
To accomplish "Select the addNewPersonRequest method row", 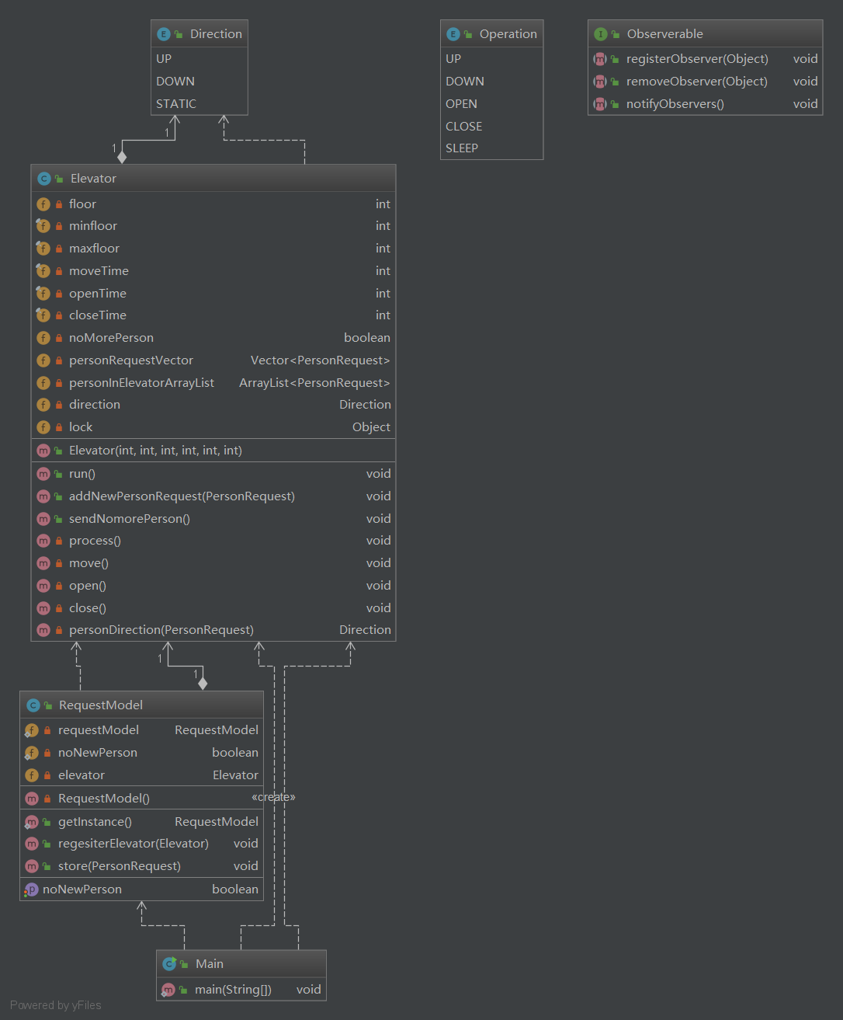I will pos(182,496).
